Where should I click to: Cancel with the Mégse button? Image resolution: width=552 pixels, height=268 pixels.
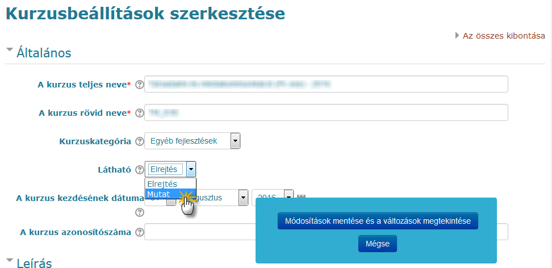click(378, 244)
